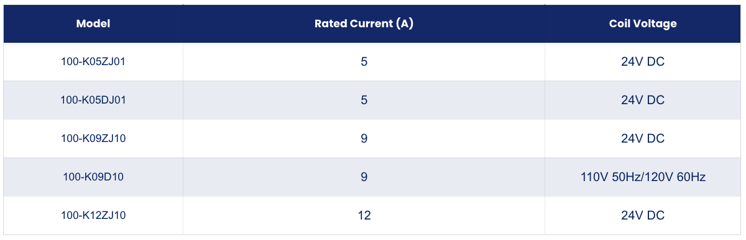This screenshot has width=746, height=240.
Task: Click rated current 9 for 100-K09ZJ10
Action: pos(364,139)
